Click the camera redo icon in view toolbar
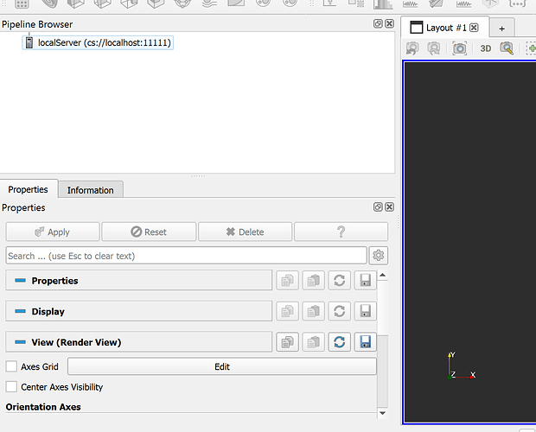The width and height of the screenshot is (536, 432). tap(434, 48)
